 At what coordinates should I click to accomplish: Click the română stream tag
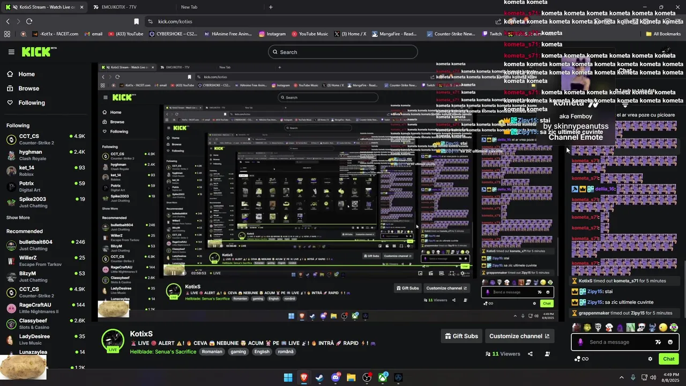[286, 352]
